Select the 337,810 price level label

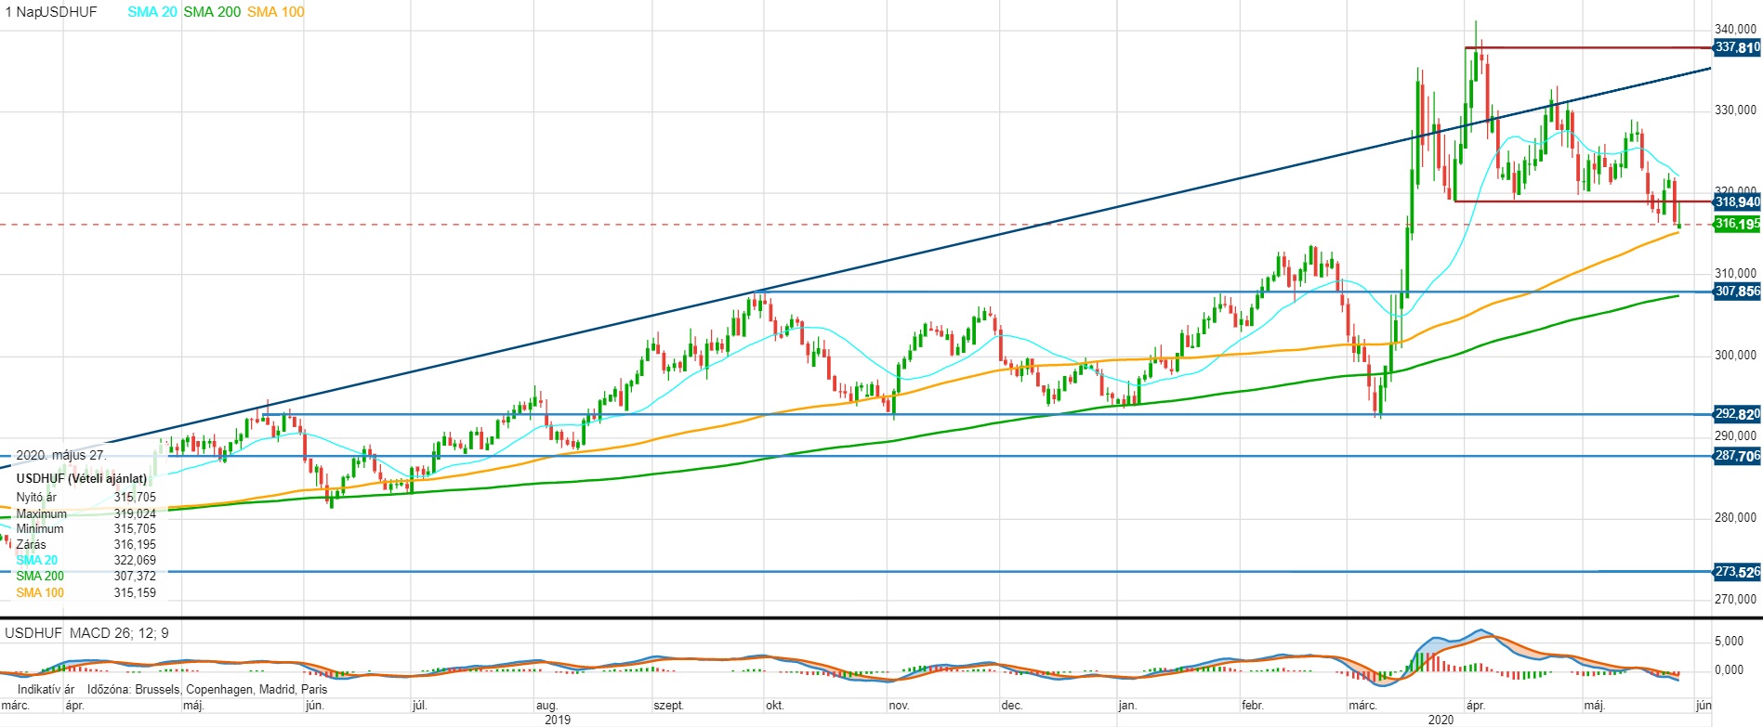[x=1737, y=47]
